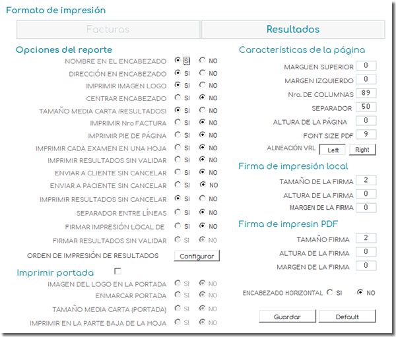Screen dimensions: 396x337
Task: Set Alineación VRL to Left
Action: (x=332, y=150)
